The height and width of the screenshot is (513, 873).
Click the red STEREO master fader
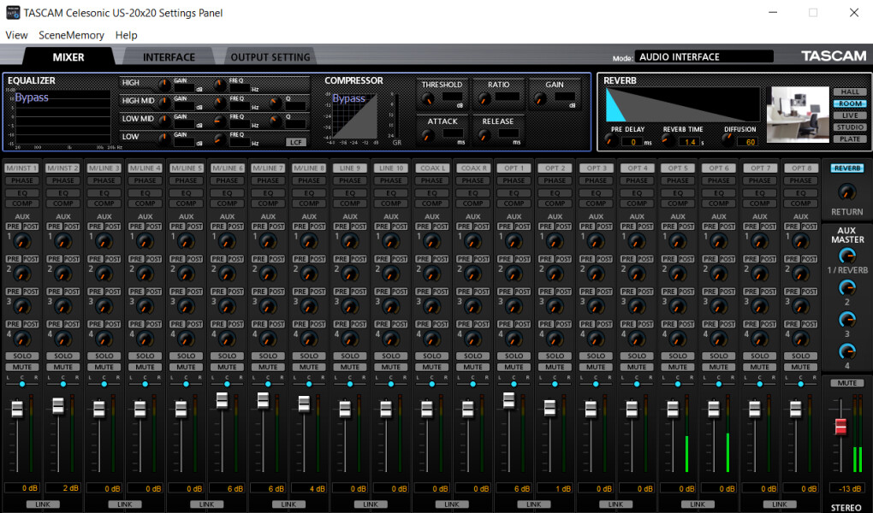click(840, 427)
